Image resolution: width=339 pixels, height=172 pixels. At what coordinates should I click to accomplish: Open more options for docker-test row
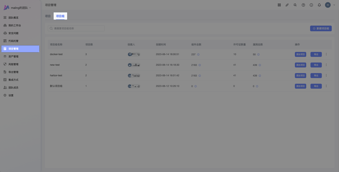click(326, 54)
